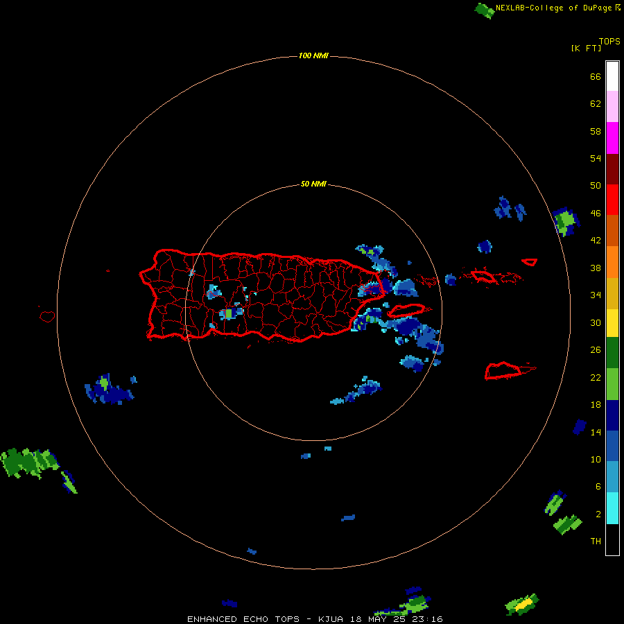This screenshot has width=624, height=624.
Task: Click the "42" legend value
Action: coord(596,241)
